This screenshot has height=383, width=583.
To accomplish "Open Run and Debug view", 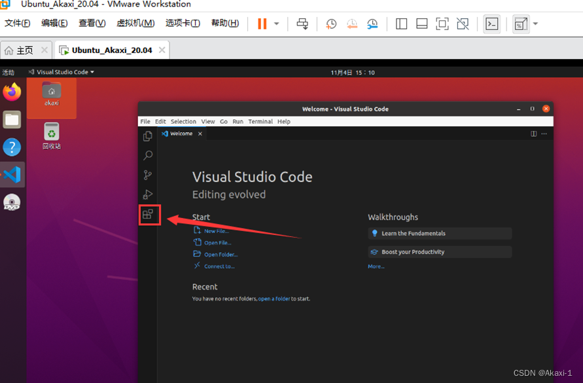I will 148,194.
